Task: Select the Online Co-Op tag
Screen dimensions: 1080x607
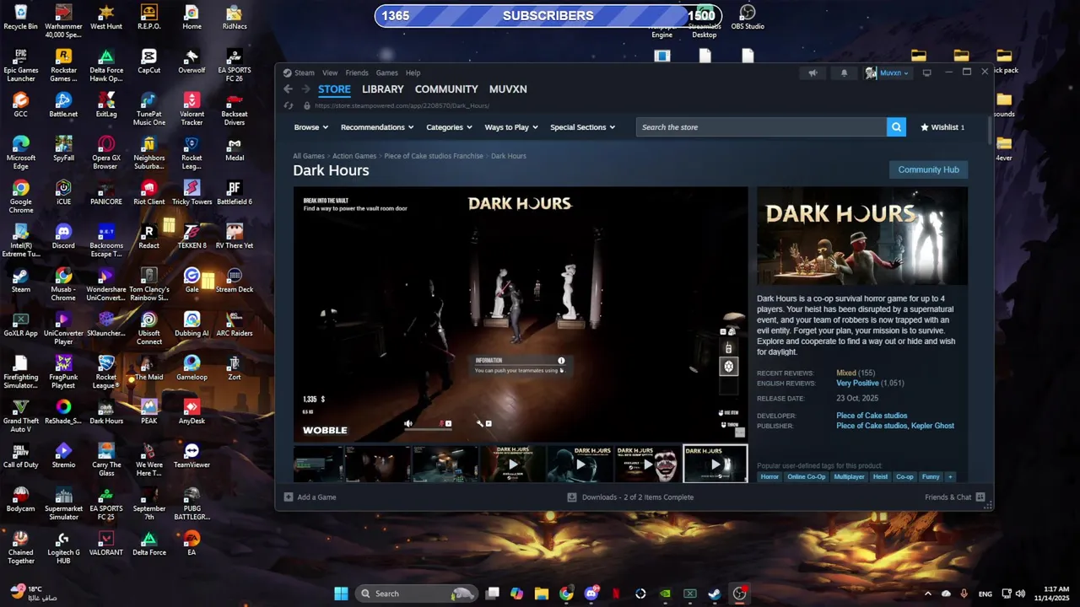Action: click(x=807, y=477)
